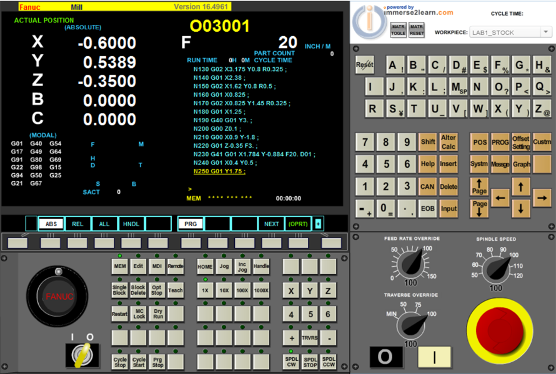Click the plus continuation softkey
Screen dimensions: 556x374
tap(318, 224)
